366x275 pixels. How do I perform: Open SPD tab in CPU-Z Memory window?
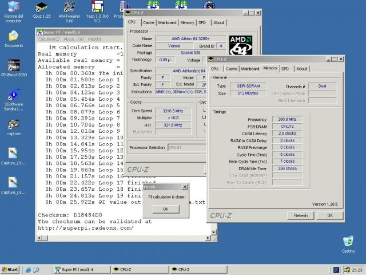coord(285,69)
